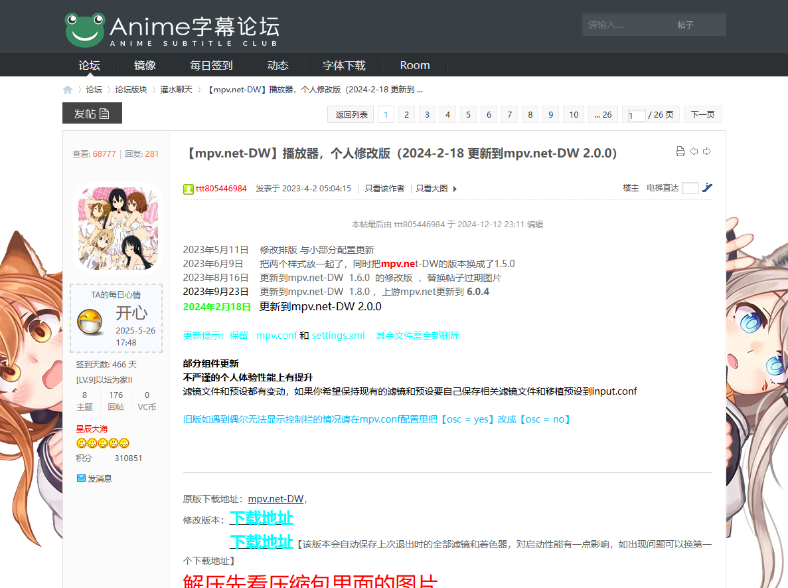Click the 签到天数: 466 天 text

(x=106, y=365)
